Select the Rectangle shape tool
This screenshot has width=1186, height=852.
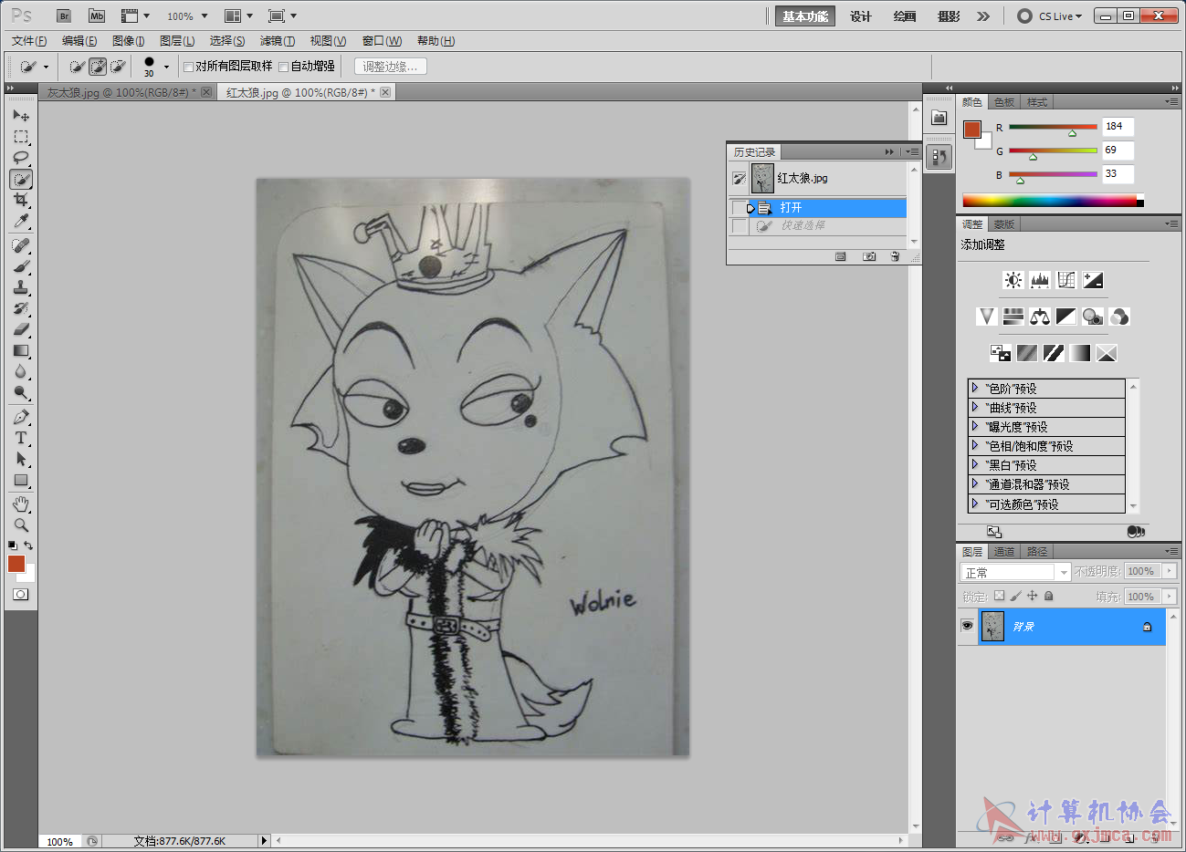tap(21, 481)
